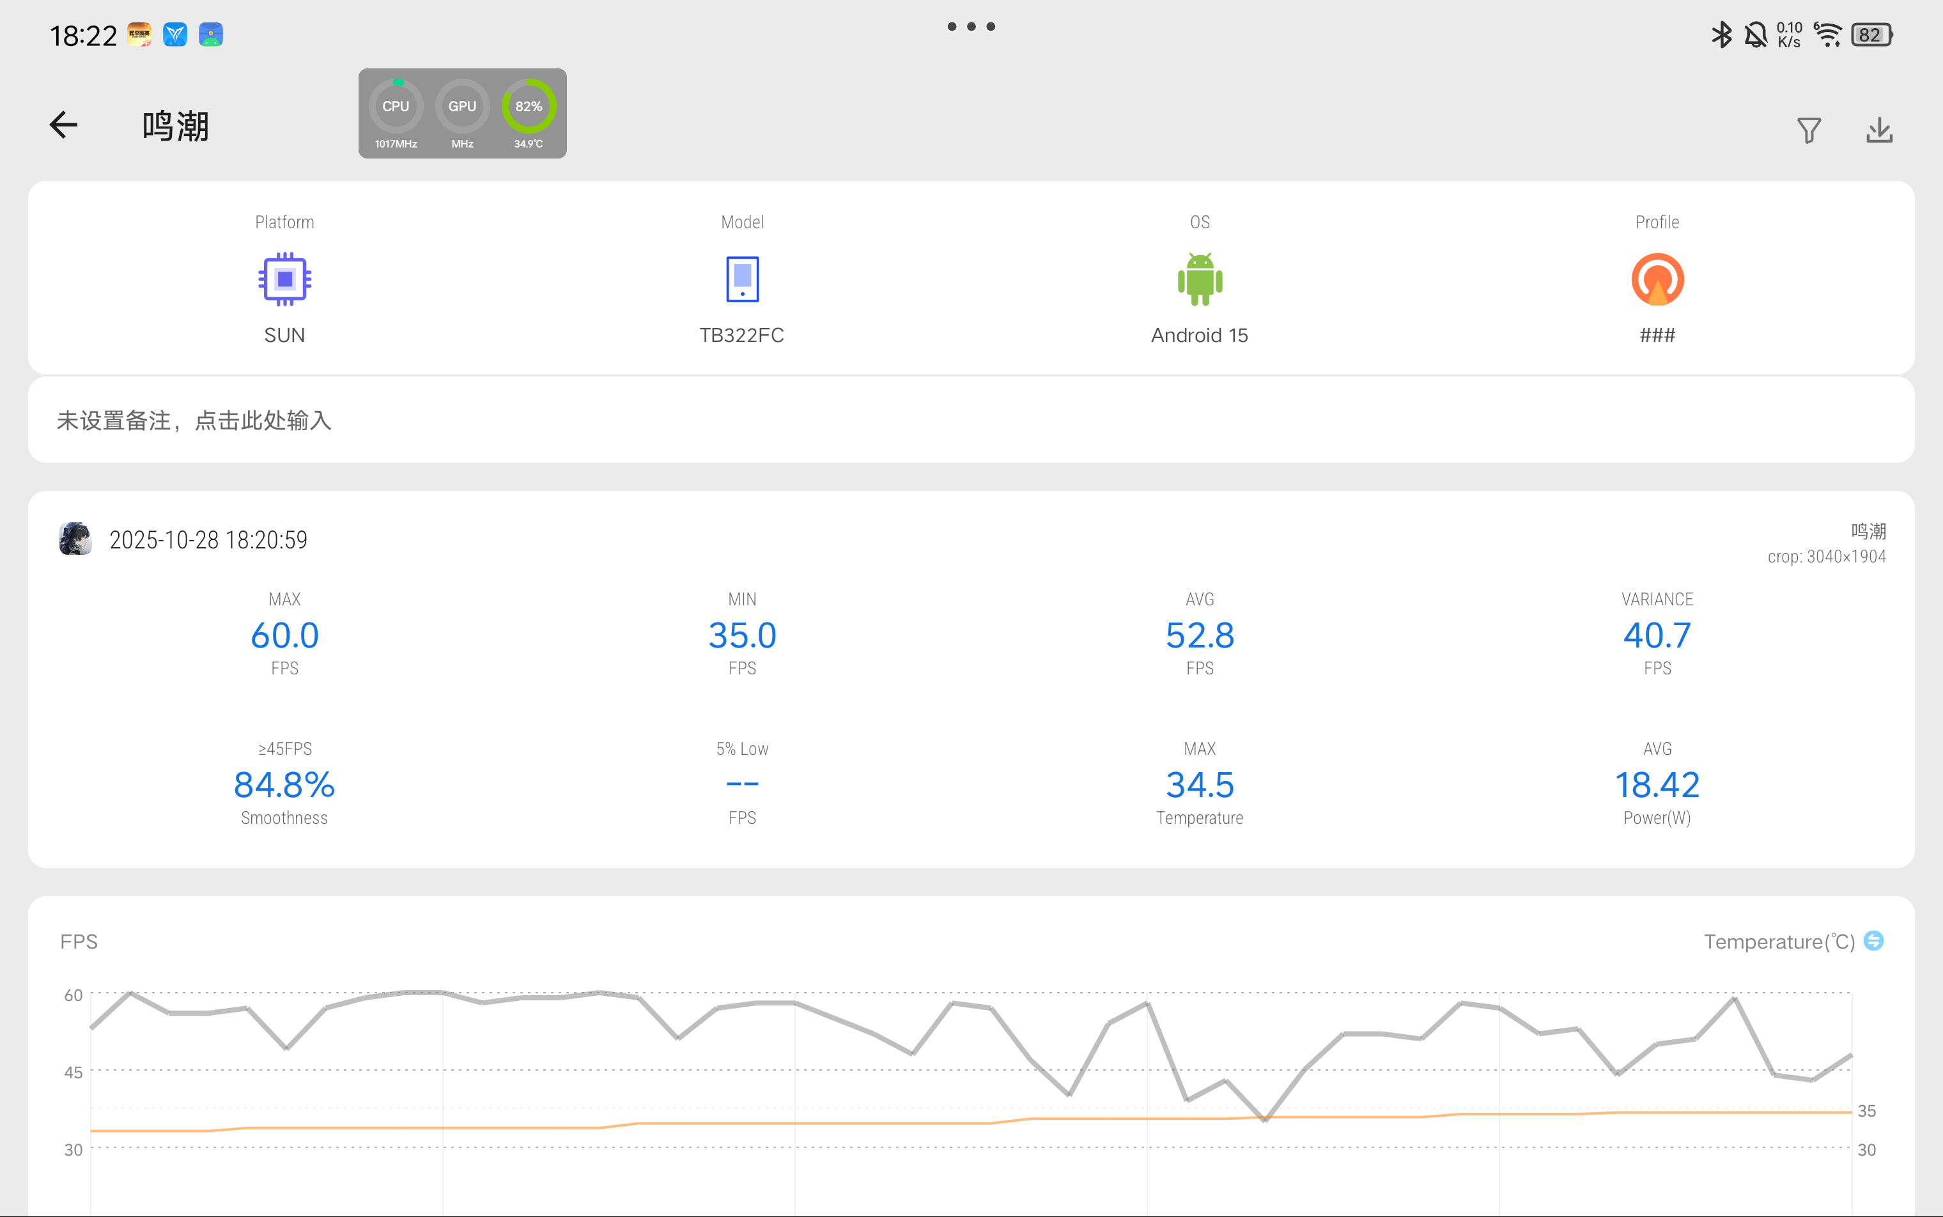Tap the download export icon
The height and width of the screenshot is (1217, 1943).
[1880, 130]
